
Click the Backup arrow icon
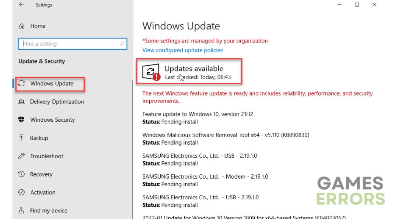[21, 138]
